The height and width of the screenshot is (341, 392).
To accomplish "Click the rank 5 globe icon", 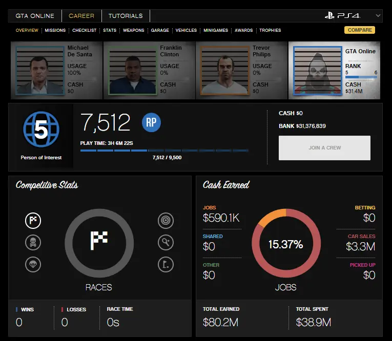I will click(x=41, y=131).
